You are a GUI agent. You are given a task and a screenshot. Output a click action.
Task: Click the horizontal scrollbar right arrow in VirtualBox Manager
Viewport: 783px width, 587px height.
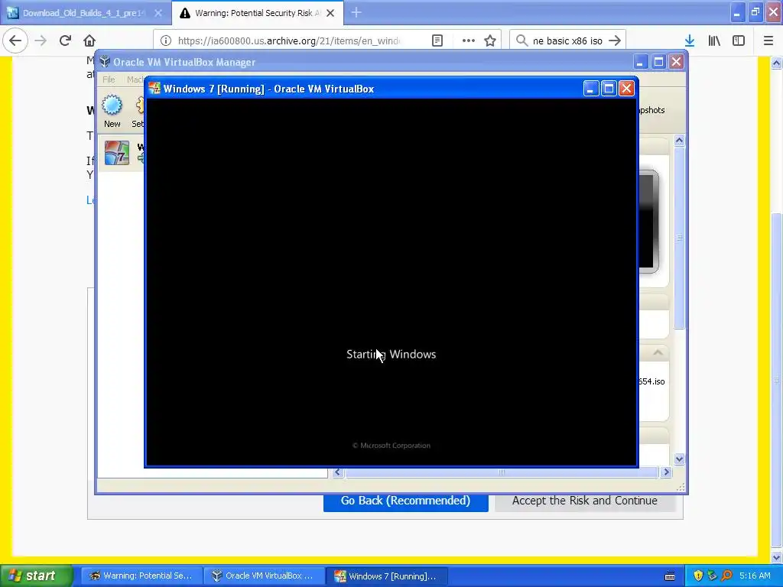(666, 472)
